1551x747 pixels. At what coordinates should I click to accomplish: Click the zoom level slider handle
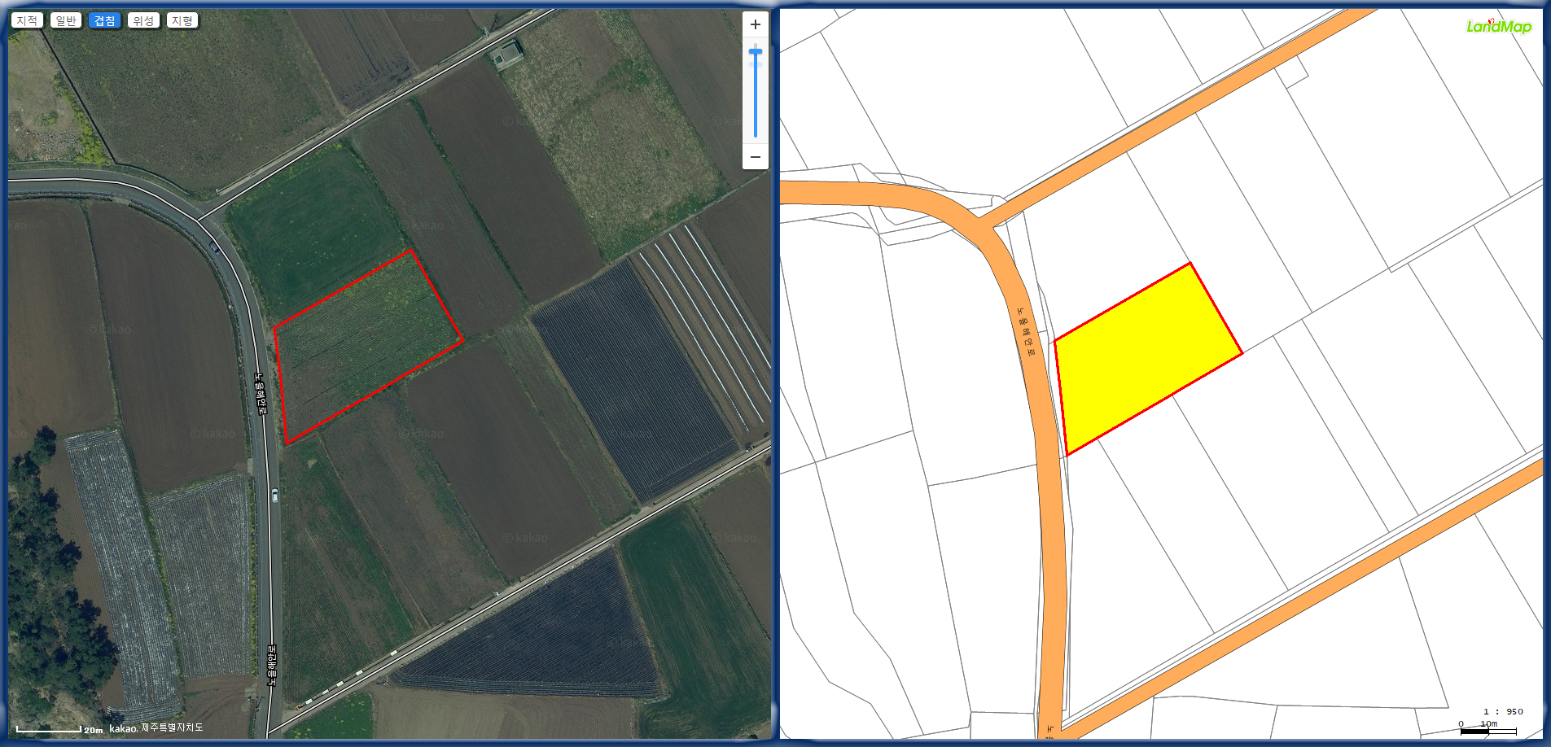click(756, 52)
